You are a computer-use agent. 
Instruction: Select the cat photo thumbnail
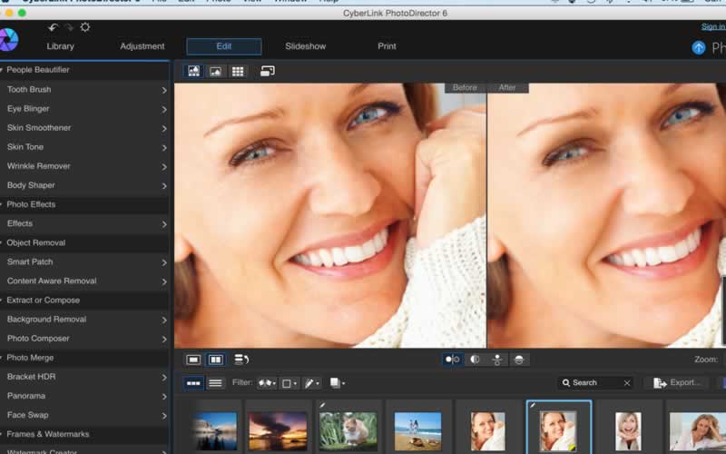coord(349,429)
